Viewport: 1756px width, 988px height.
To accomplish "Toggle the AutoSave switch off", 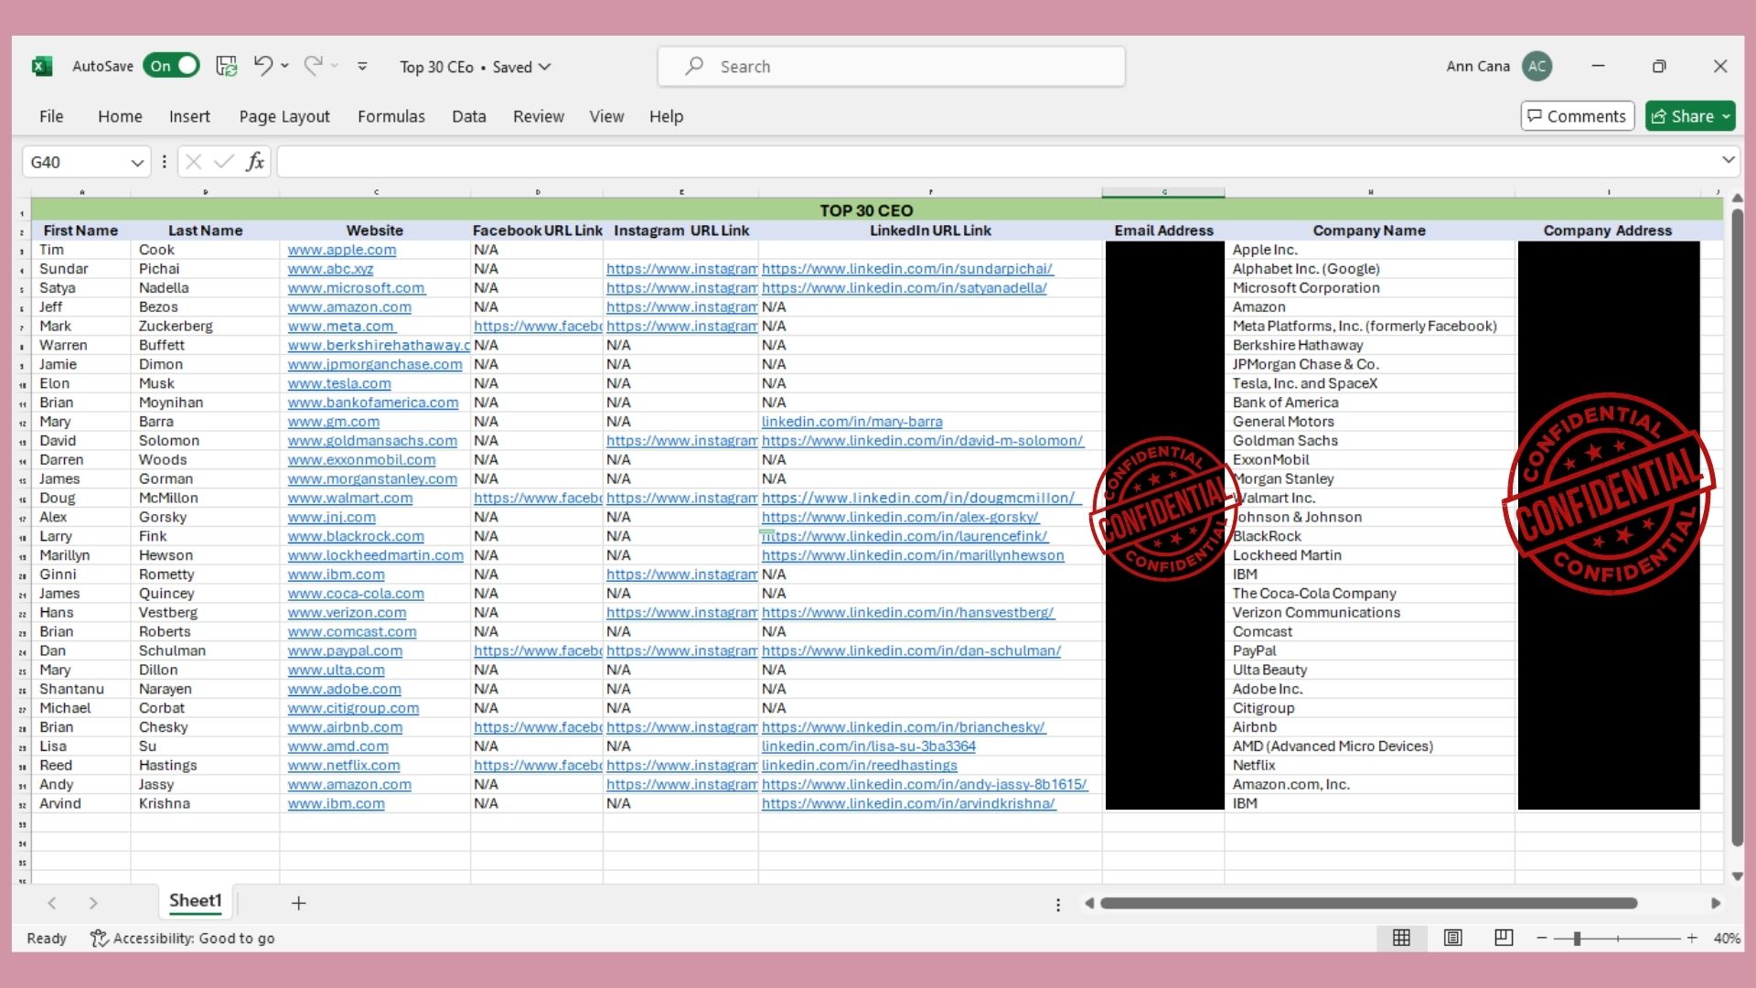I will 171,66.
